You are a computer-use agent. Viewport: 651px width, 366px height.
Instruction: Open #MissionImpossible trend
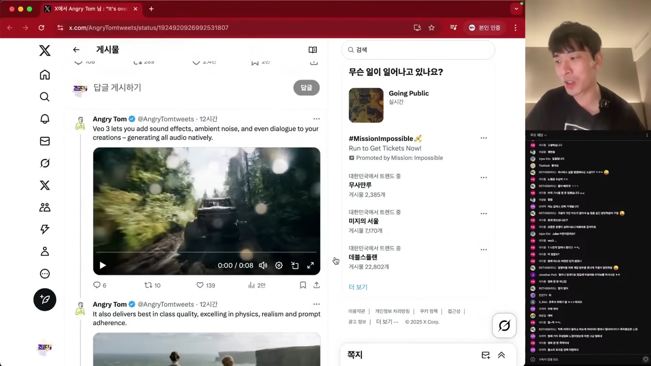385,138
